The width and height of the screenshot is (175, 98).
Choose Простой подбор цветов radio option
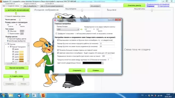tap(8, 39)
